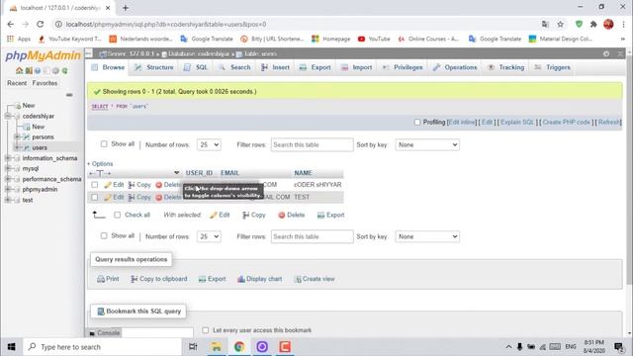Click the phpMyAdmin logo
The height and width of the screenshot is (356, 633).
(x=43, y=55)
